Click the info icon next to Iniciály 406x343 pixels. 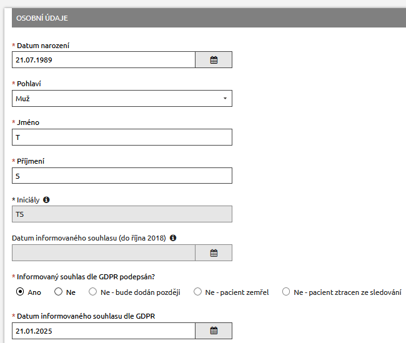[x=46, y=200]
